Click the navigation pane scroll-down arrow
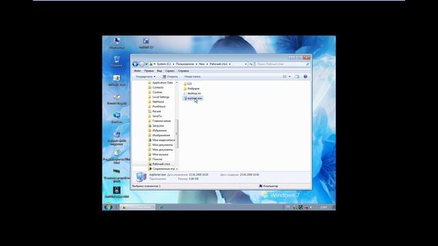This screenshot has height=246, width=438. click(x=177, y=169)
